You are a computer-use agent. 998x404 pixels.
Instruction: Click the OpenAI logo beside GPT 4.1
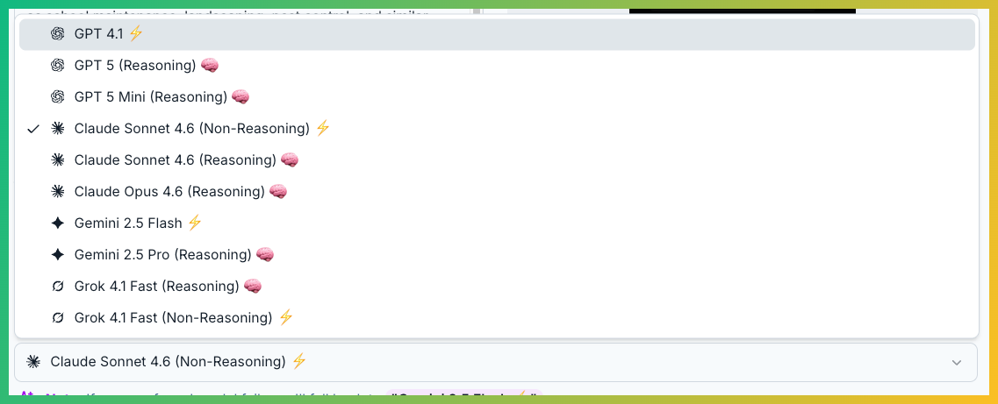click(x=58, y=34)
